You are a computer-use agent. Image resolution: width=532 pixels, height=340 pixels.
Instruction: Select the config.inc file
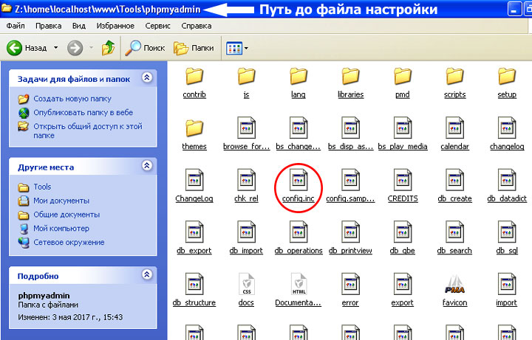[x=299, y=187]
